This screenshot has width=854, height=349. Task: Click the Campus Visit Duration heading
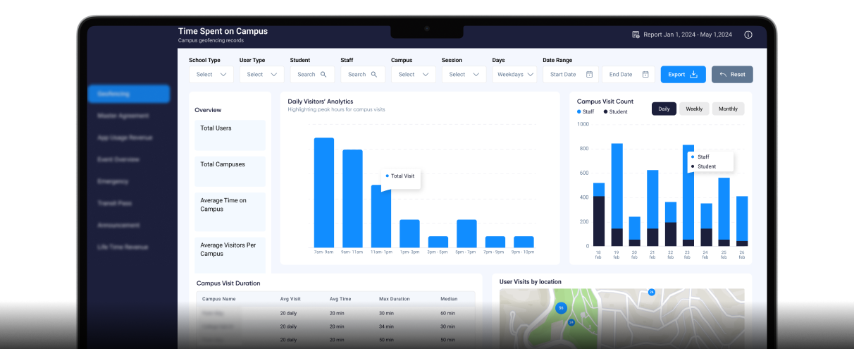[x=228, y=283]
